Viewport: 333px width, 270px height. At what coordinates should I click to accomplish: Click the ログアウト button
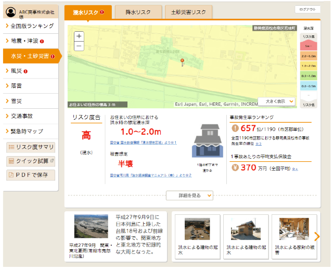pyautogui.click(x=307, y=9)
